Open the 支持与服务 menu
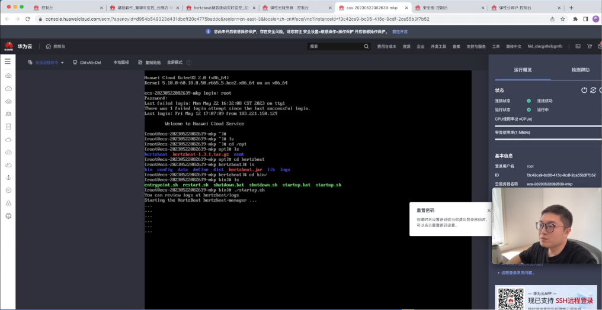The image size is (602, 310). 476,46
